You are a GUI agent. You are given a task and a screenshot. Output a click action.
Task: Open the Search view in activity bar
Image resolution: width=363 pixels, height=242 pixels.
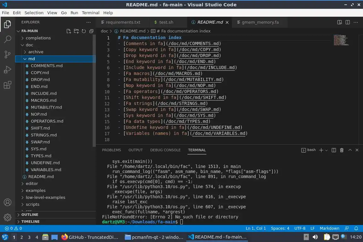click(8, 39)
